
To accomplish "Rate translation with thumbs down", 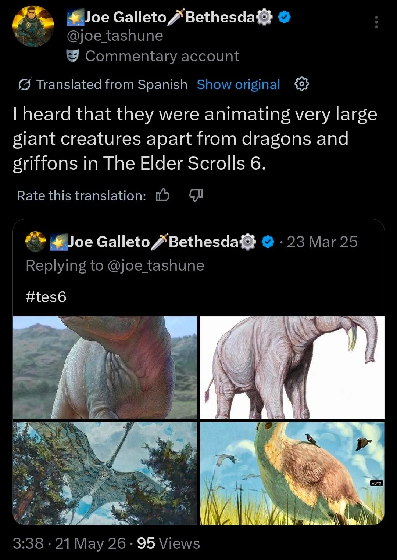I will pos(196,195).
